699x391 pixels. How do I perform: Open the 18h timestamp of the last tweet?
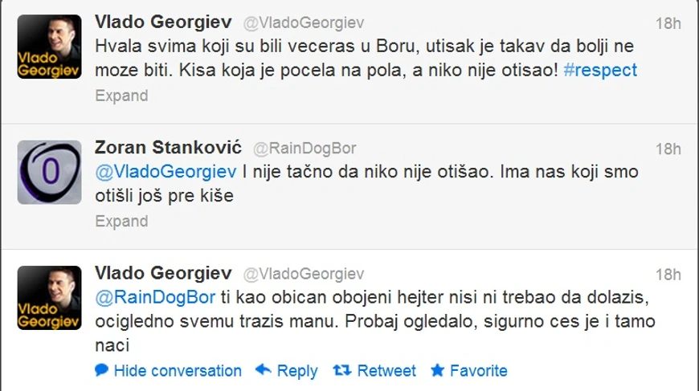(x=668, y=274)
